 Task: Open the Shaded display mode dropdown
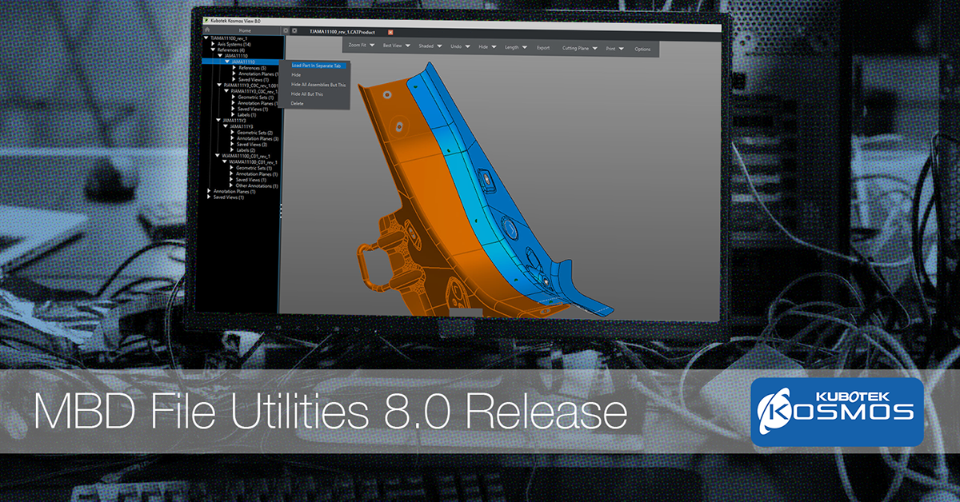[430, 47]
